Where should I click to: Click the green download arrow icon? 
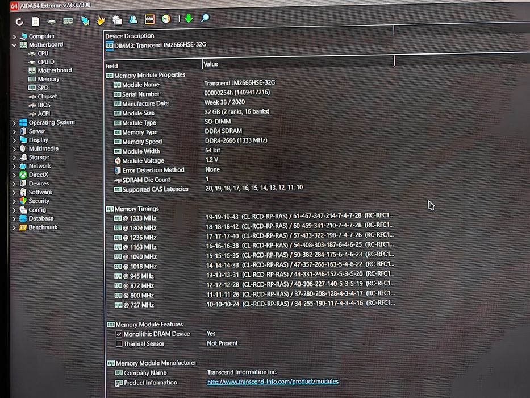189,18
